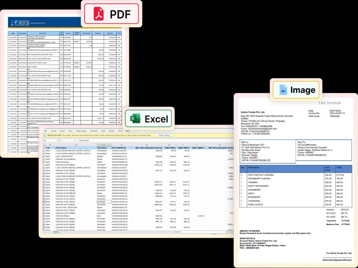
Task: Open the Review ribbon tab
Action: click(112, 131)
